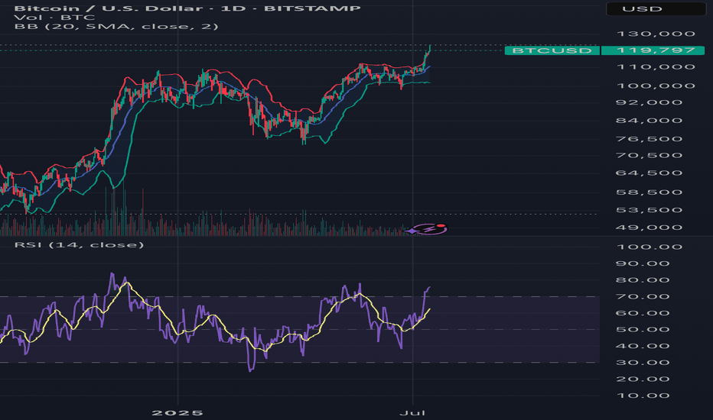Image resolution: width=713 pixels, height=420 pixels.
Task: Select the Vol · BTC indicator legend
Action: 54,18
